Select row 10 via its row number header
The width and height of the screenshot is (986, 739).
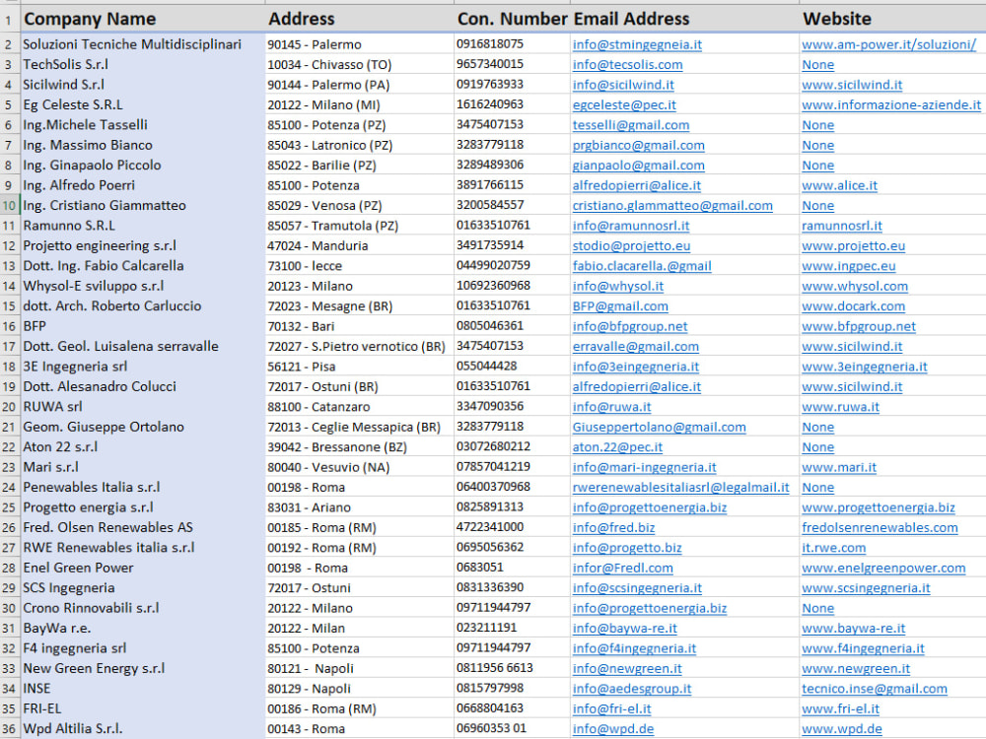(10, 206)
